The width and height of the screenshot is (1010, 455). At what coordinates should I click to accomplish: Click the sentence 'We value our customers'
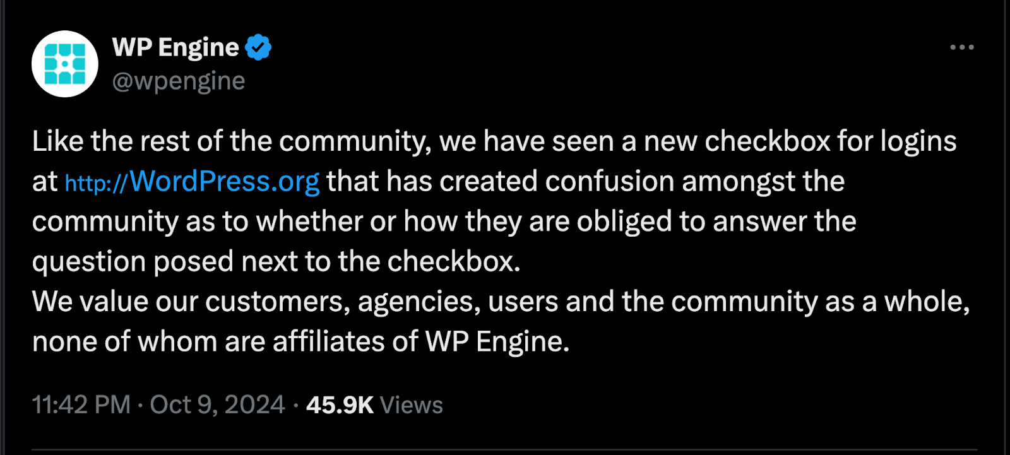tap(501, 302)
